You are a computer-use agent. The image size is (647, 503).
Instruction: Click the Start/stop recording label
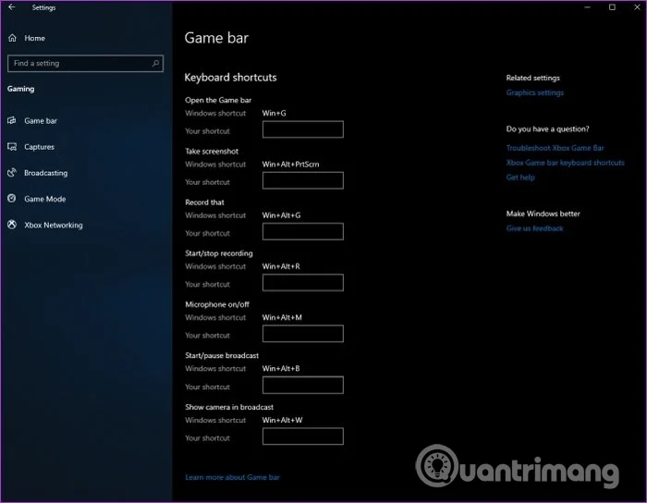(219, 253)
